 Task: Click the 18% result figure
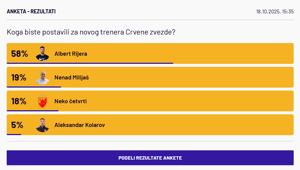point(19,101)
